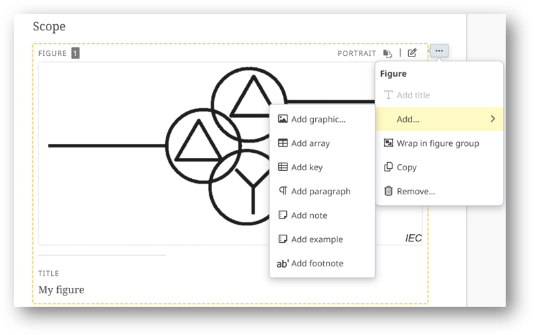Expand the Add... submenu chevron arrow
This screenshot has width=534, height=335.
click(492, 118)
